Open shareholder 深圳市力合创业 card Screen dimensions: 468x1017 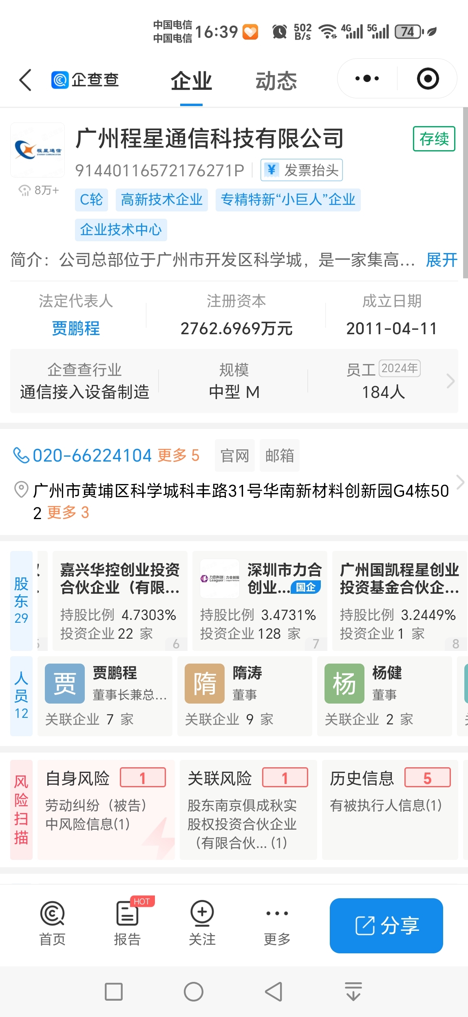point(260,600)
